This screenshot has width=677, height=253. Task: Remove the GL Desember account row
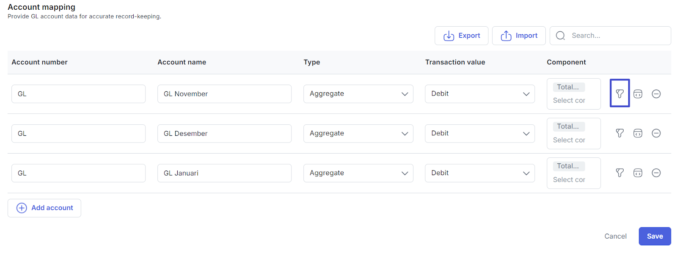click(656, 133)
